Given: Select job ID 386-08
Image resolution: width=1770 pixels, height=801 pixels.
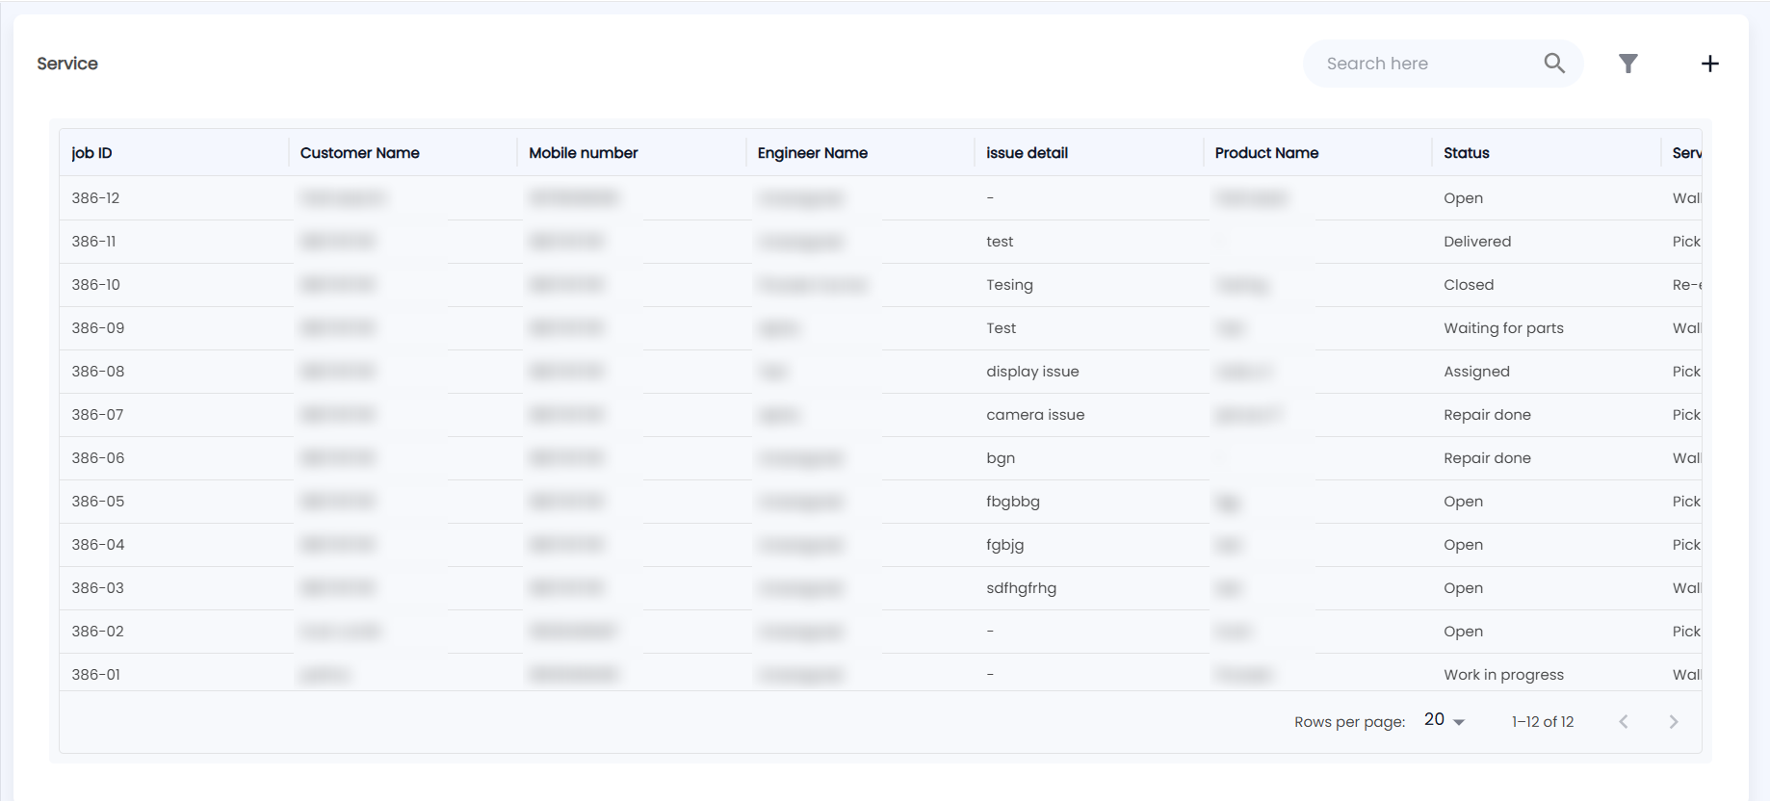Looking at the screenshot, I should click(97, 372).
